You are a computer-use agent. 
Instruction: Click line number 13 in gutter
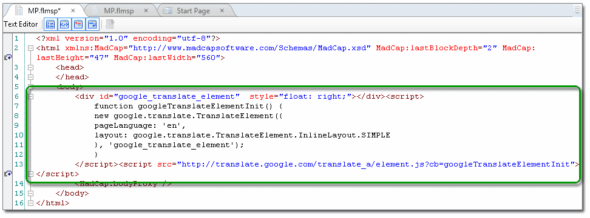click(19, 164)
